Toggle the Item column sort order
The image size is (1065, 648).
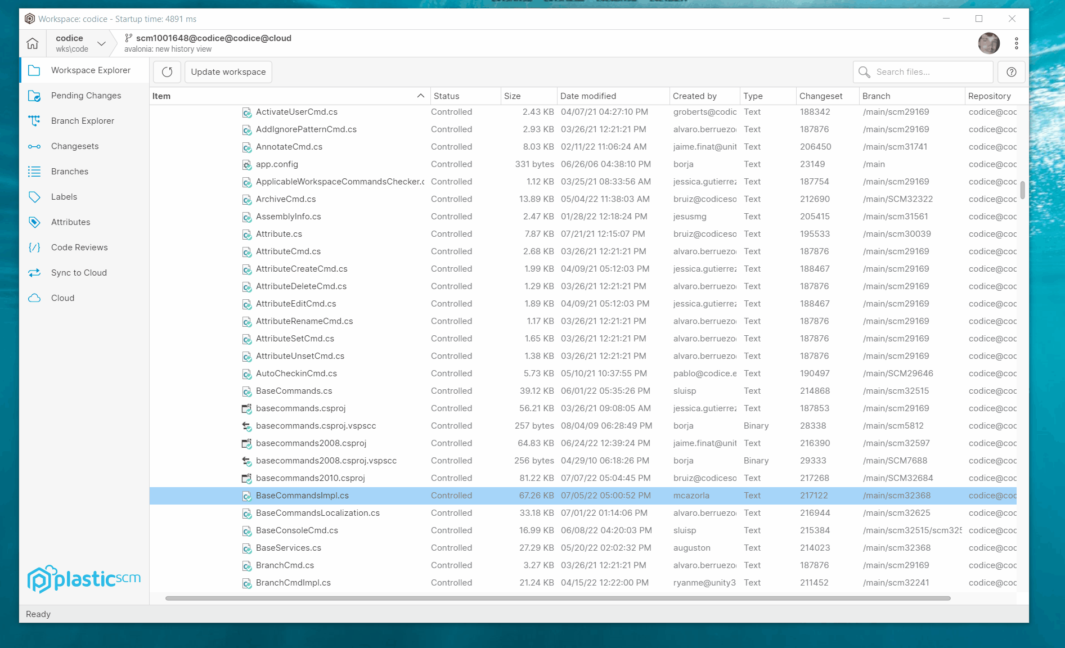tap(420, 96)
